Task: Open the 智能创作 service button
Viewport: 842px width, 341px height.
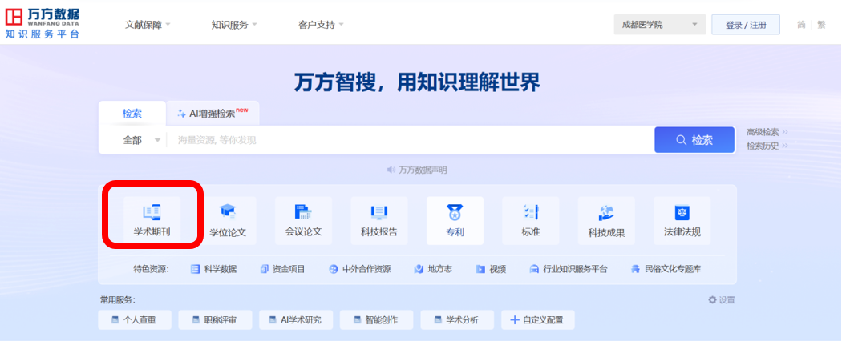Action: click(376, 320)
